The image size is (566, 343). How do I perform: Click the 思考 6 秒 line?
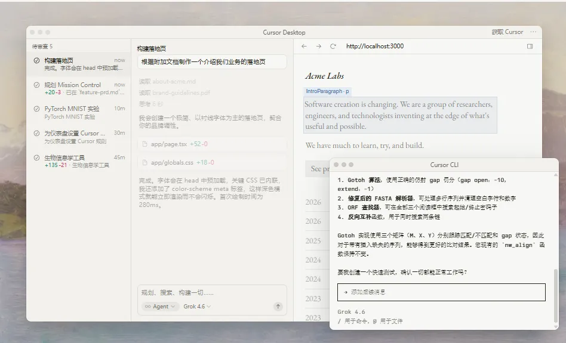pos(151,104)
